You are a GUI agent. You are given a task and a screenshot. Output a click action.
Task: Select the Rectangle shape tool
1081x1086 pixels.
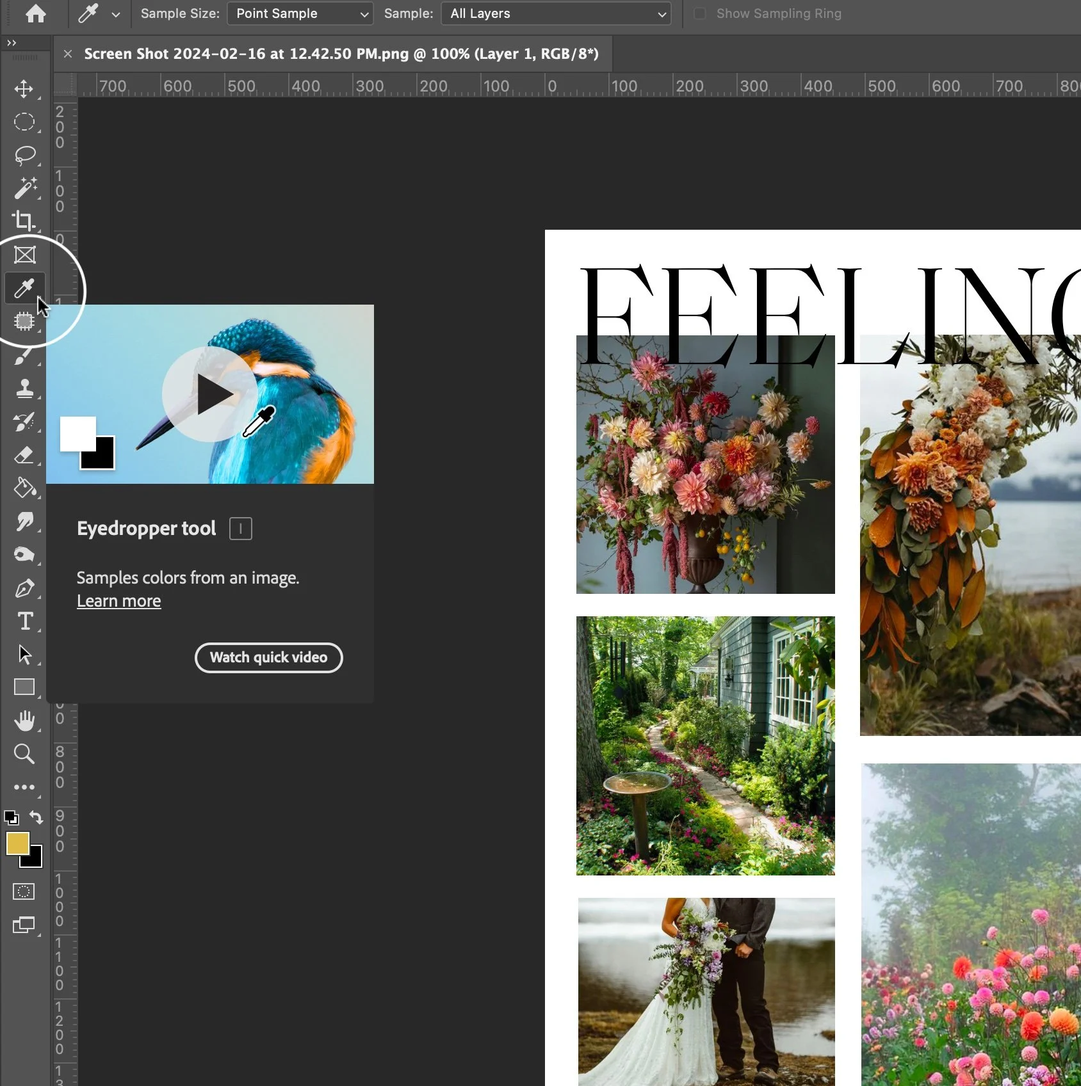coord(24,687)
